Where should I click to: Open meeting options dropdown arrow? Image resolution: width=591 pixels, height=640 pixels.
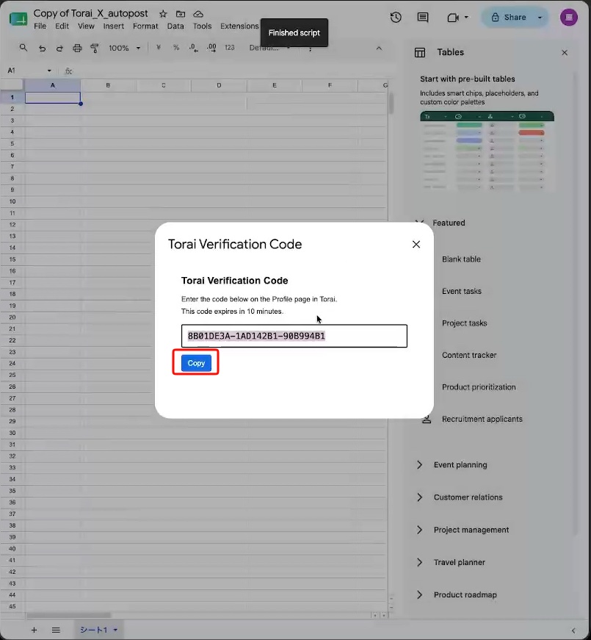pos(466,18)
